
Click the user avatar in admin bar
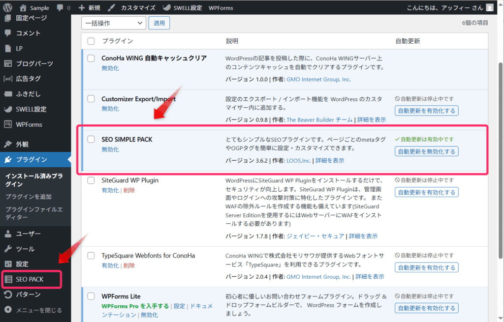tap(490, 8)
